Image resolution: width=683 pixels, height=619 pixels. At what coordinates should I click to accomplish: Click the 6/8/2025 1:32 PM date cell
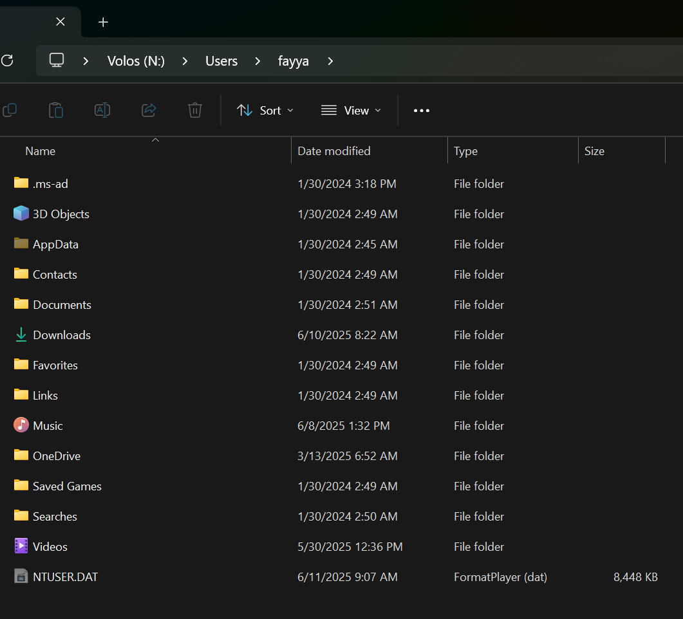pos(344,426)
